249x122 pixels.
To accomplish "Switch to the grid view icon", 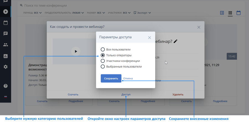I will 230,13.
